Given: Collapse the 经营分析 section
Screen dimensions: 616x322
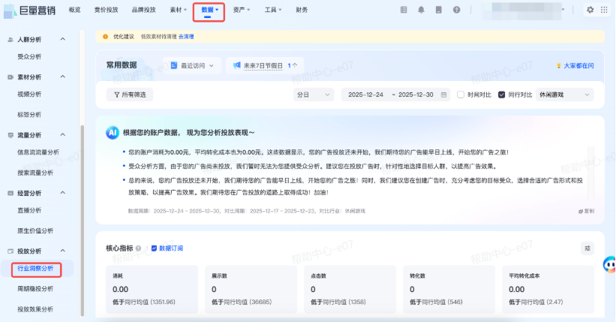Looking at the screenshot, I should (63, 193).
